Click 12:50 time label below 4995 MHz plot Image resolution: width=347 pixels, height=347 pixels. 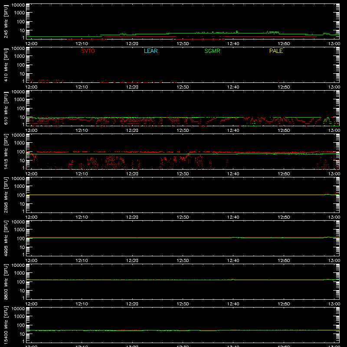pyautogui.click(x=284, y=261)
